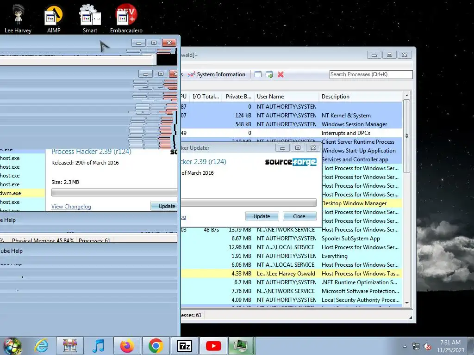Click the process list vertical scrollbar thumb
The height and width of the screenshot is (355, 474).
(406, 136)
